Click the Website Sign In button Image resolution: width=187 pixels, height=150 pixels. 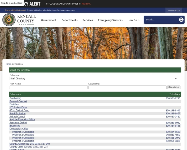(174, 10)
